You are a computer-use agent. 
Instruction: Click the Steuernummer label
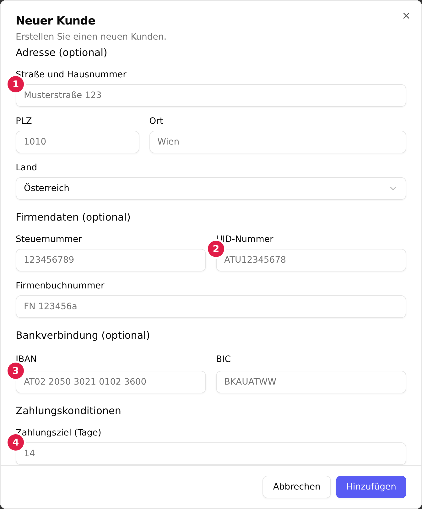(x=49, y=239)
